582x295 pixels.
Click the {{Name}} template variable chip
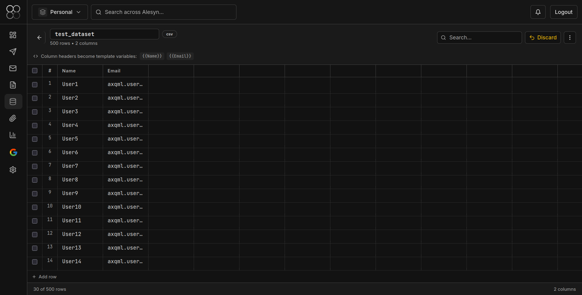pos(152,56)
